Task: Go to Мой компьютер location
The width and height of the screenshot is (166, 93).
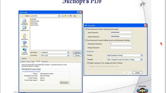Action: [x=24, y=44]
